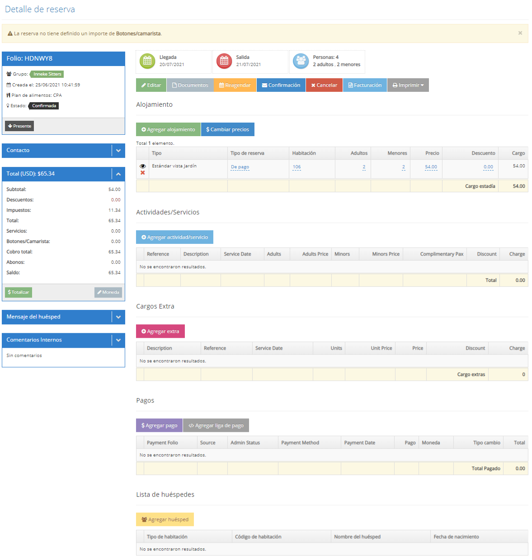Click the blue persons group icon
The image size is (532, 560).
[x=301, y=61]
